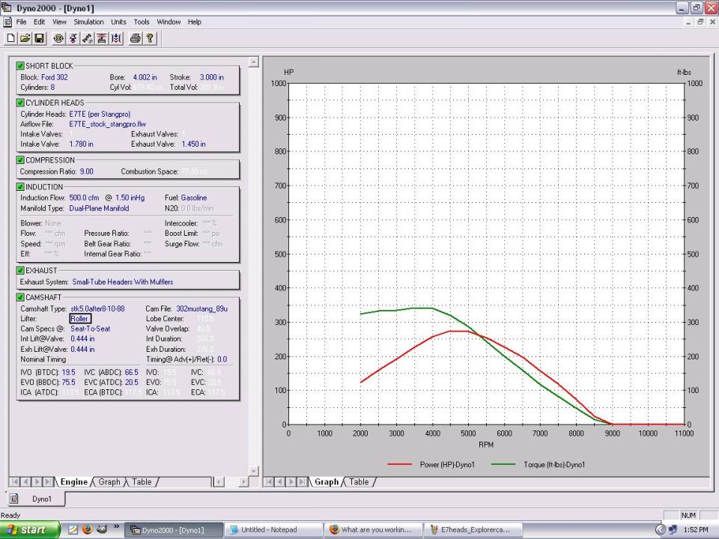Click the Bore value 4.002 in

coord(145,77)
